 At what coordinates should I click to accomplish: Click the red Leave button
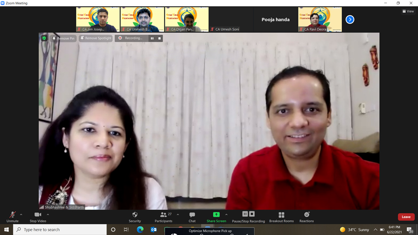click(x=406, y=217)
